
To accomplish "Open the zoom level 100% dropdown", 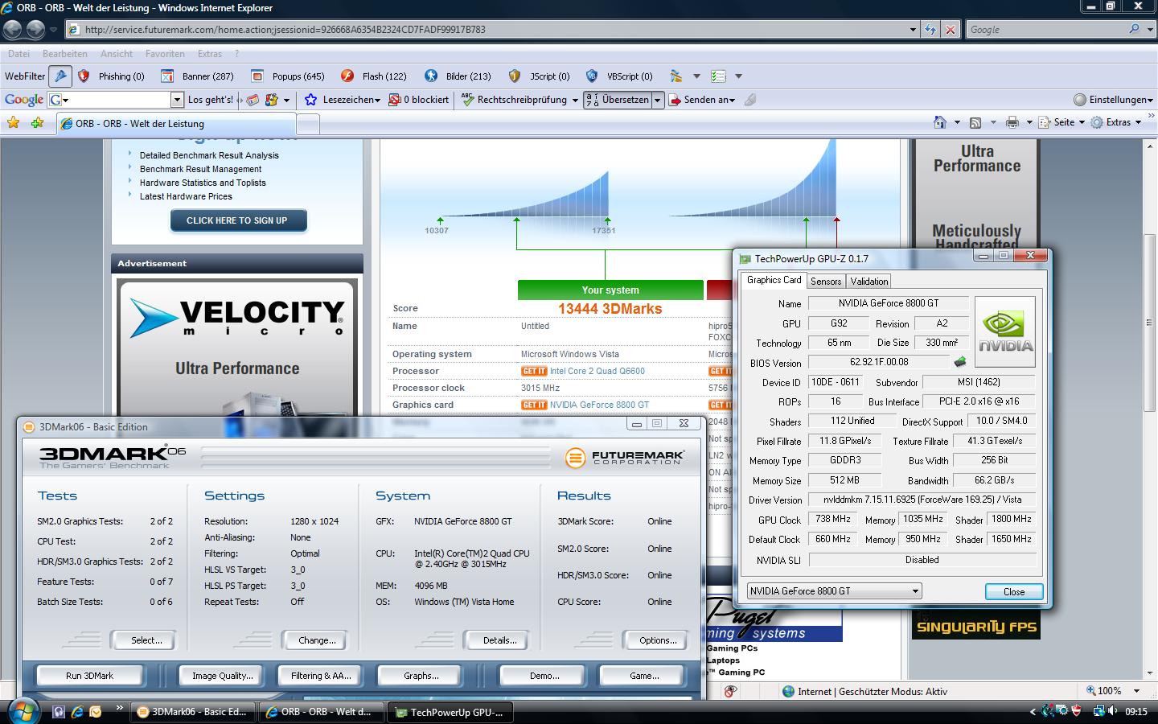I will point(1137,691).
